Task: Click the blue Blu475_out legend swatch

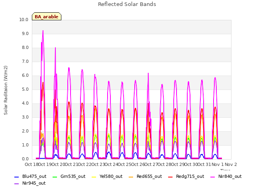Action: click(x=17, y=177)
